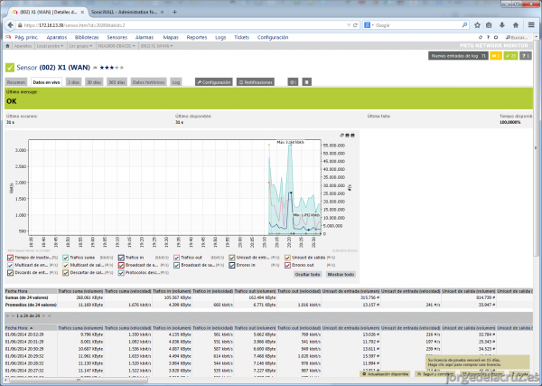Image resolution: width=542 pixels, height=386 pixels.
Task: Open the Alarmas menu
Action: point(145,37)
